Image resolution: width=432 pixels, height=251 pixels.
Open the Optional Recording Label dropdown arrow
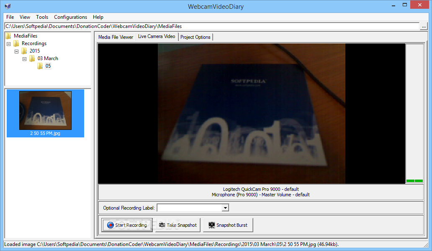[x=225, y=208]
